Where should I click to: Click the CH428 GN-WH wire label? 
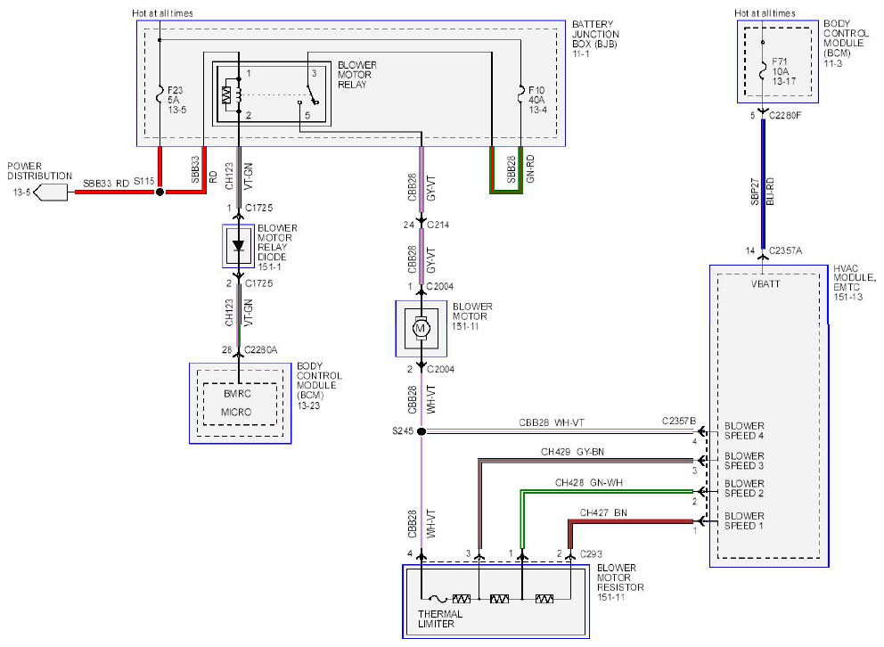click(x=588, y=483)
